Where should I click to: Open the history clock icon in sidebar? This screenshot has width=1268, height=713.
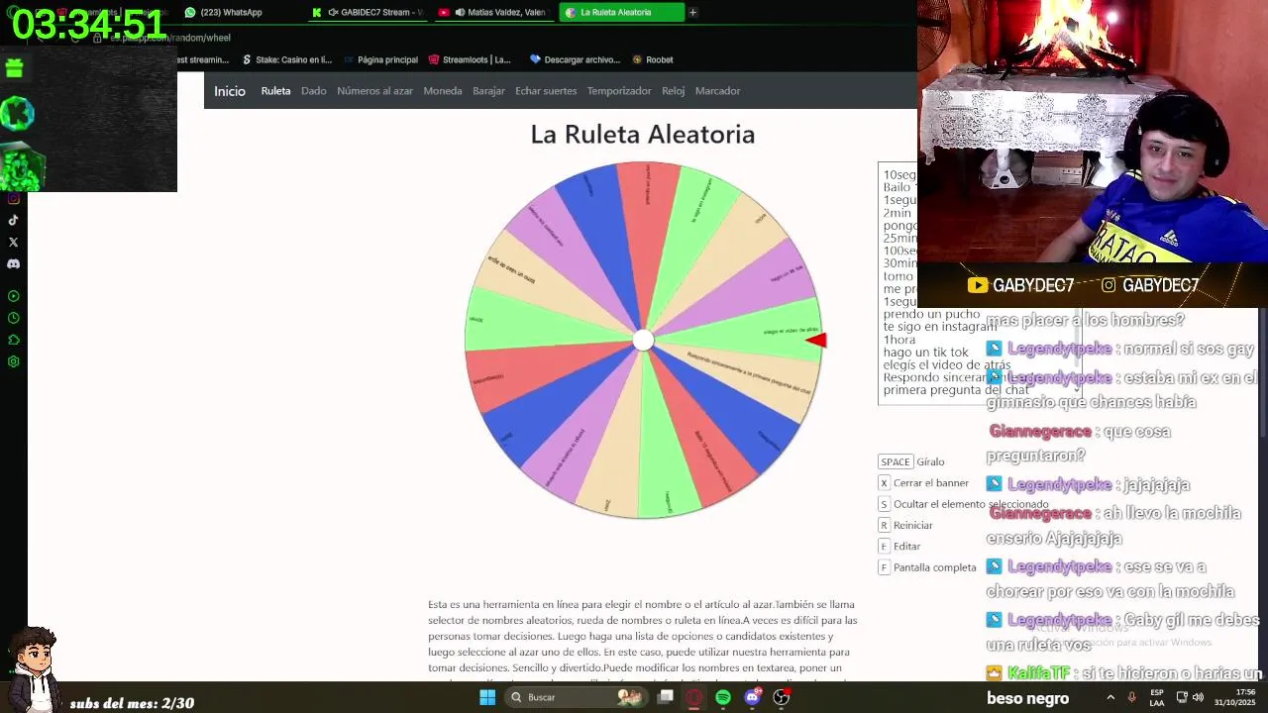[x=14, y=318]
